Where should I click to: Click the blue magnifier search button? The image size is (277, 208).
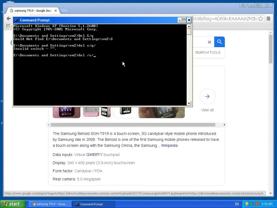219,42
